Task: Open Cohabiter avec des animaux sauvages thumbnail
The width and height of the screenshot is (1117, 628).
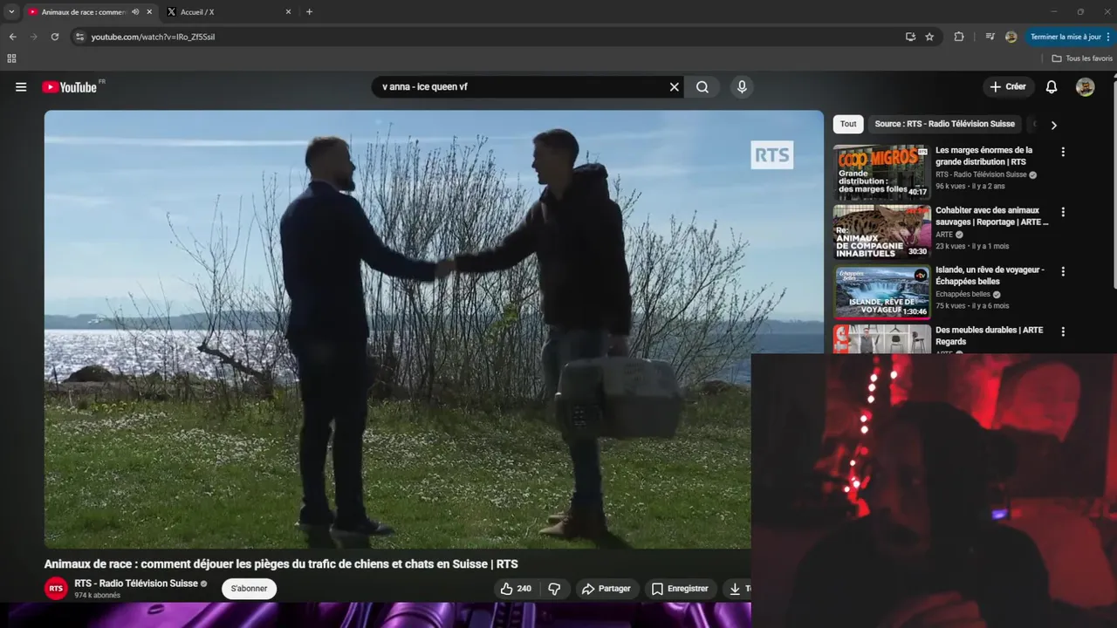Action: tap(881, 232)
